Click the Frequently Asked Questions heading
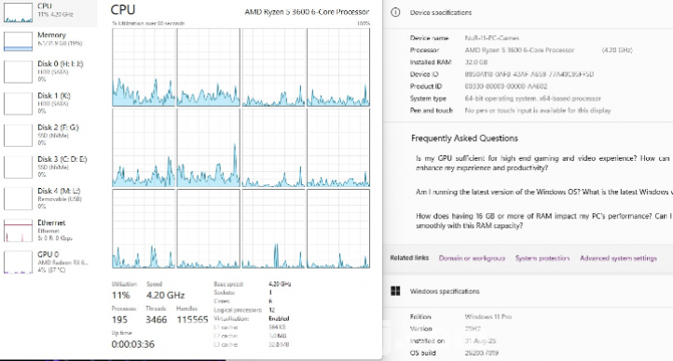The width and height of the screenshot is (673, 361). (464, 139)
